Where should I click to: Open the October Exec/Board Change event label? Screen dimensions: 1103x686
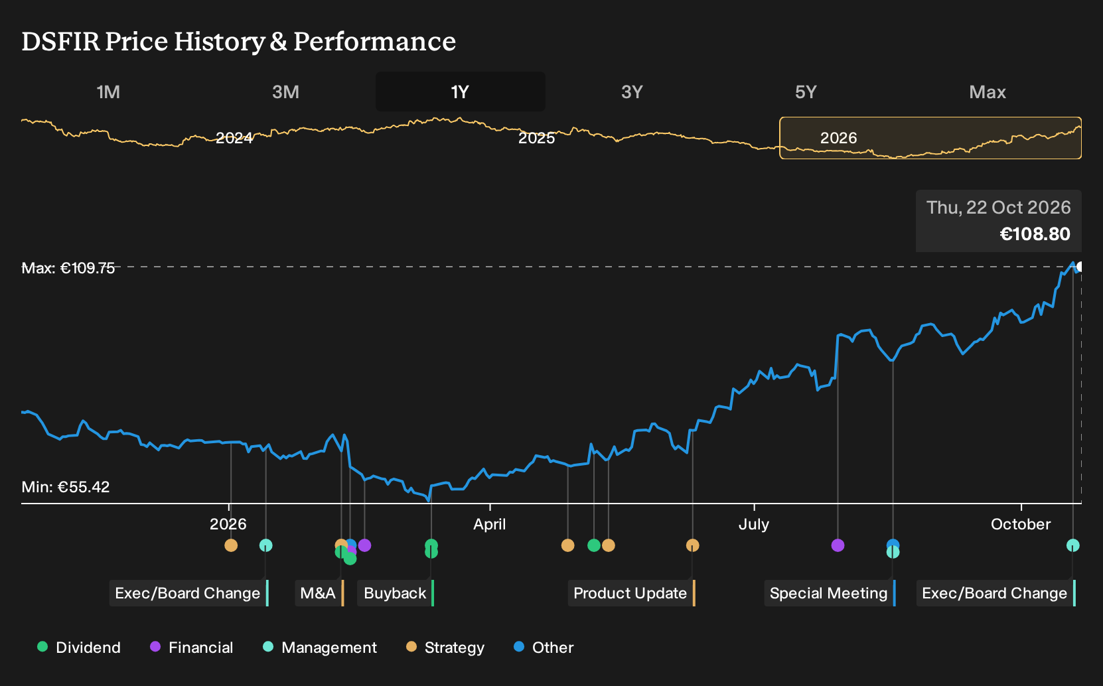995,593
